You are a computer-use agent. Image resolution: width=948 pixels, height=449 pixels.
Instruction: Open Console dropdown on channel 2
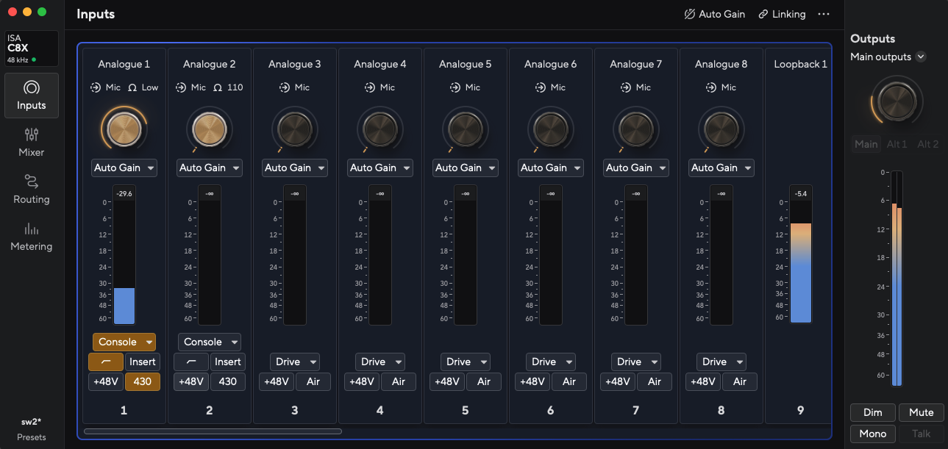[x=210, y=342]
